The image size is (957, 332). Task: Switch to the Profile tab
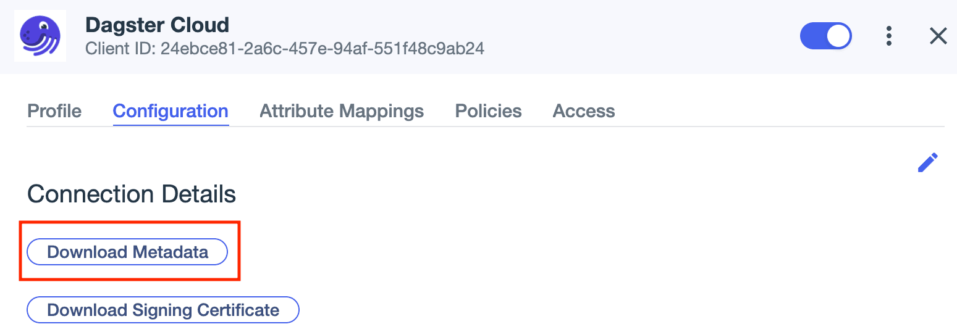pyautogui.click(x=54, y=111)
